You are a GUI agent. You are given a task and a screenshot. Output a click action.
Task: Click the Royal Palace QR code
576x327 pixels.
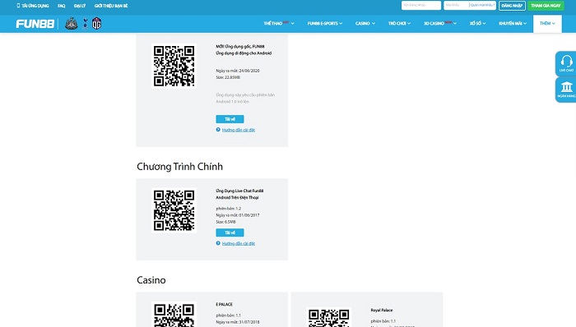tap(329, 317)
